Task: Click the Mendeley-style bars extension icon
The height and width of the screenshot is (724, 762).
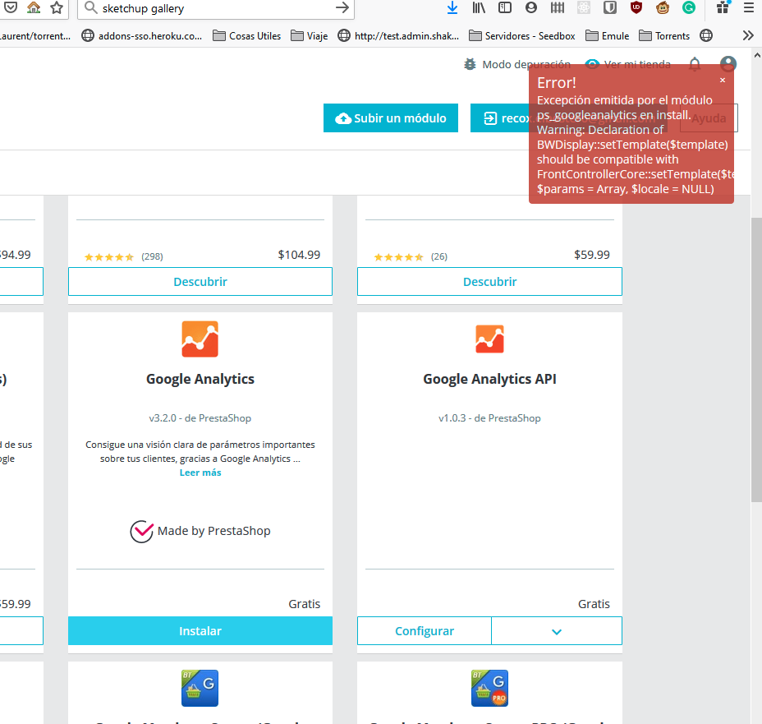Action: click(558, 7)
